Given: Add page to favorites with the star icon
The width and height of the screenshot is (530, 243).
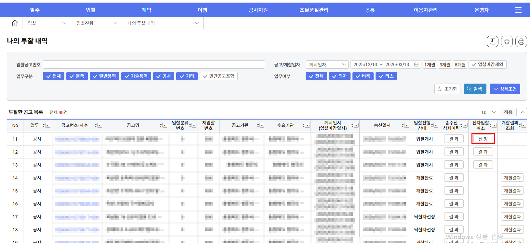Looking at the screenshot, I should (507, 41).
